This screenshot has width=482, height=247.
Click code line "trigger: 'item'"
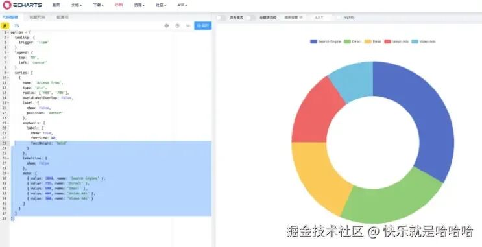pos(34,42)
